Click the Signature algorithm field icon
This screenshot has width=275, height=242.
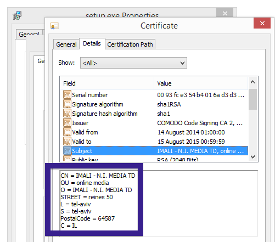point(67,104)
